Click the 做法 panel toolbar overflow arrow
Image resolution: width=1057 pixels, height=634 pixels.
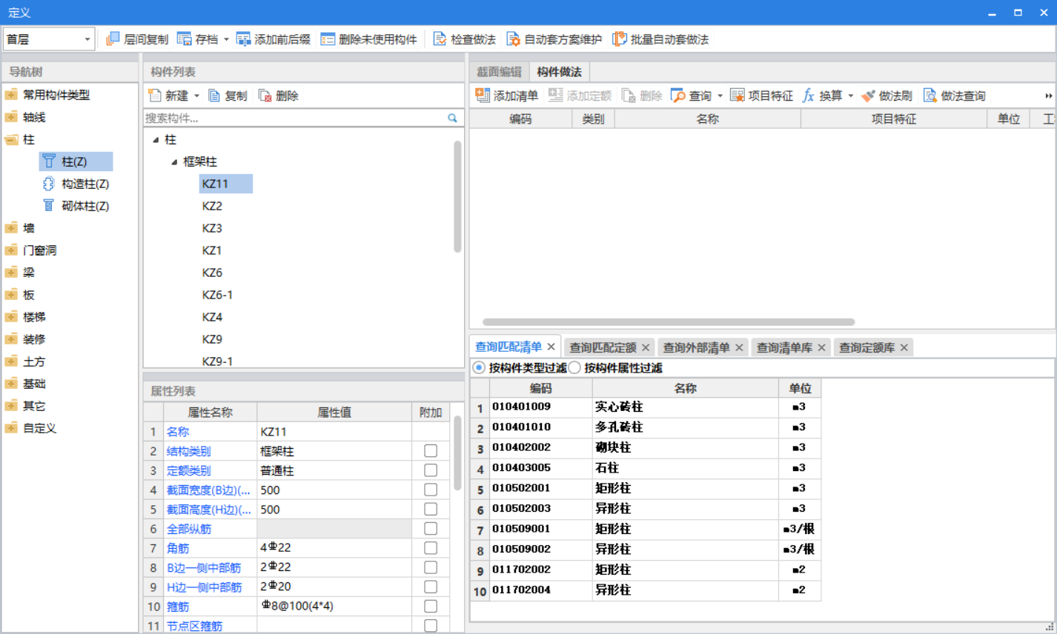[1048, 96]
